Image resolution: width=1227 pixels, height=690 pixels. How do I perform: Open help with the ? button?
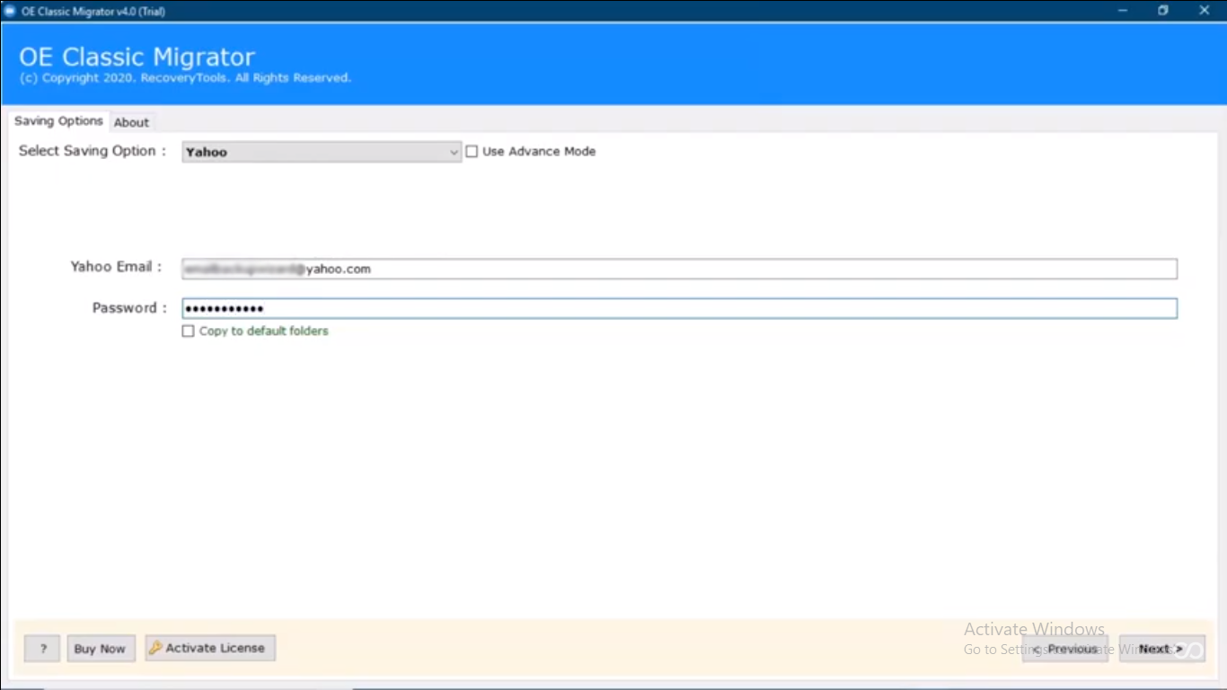[42, 649]
